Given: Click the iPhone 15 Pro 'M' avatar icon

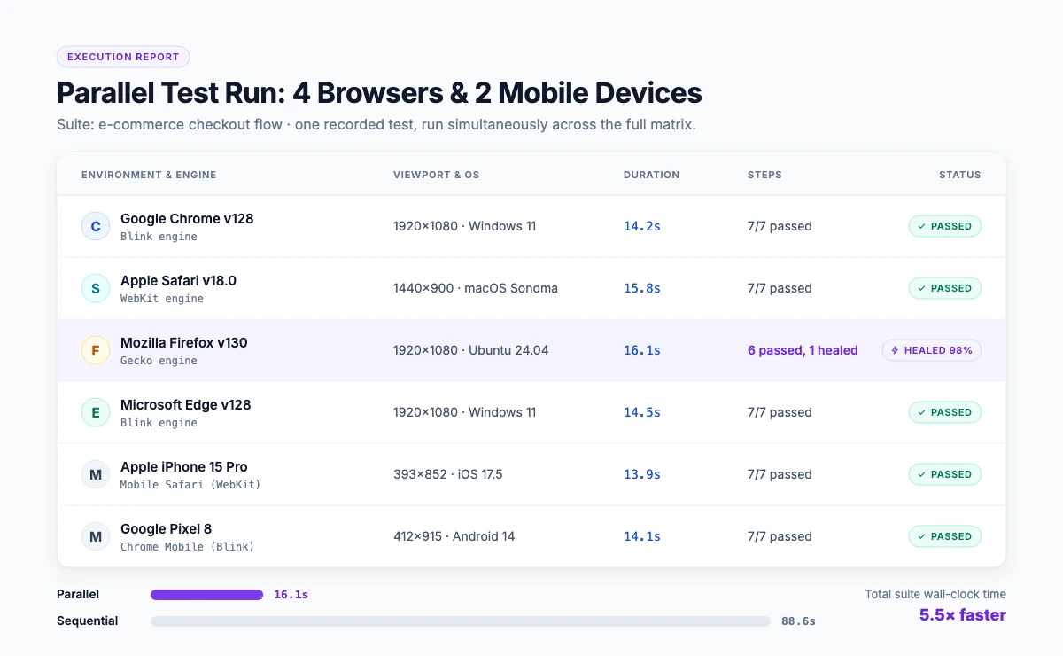Looking at the screenshot, I should click(x=96, y=474).
